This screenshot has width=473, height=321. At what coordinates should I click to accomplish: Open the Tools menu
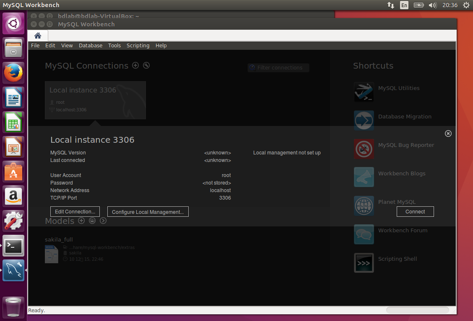tap(114, 46)
